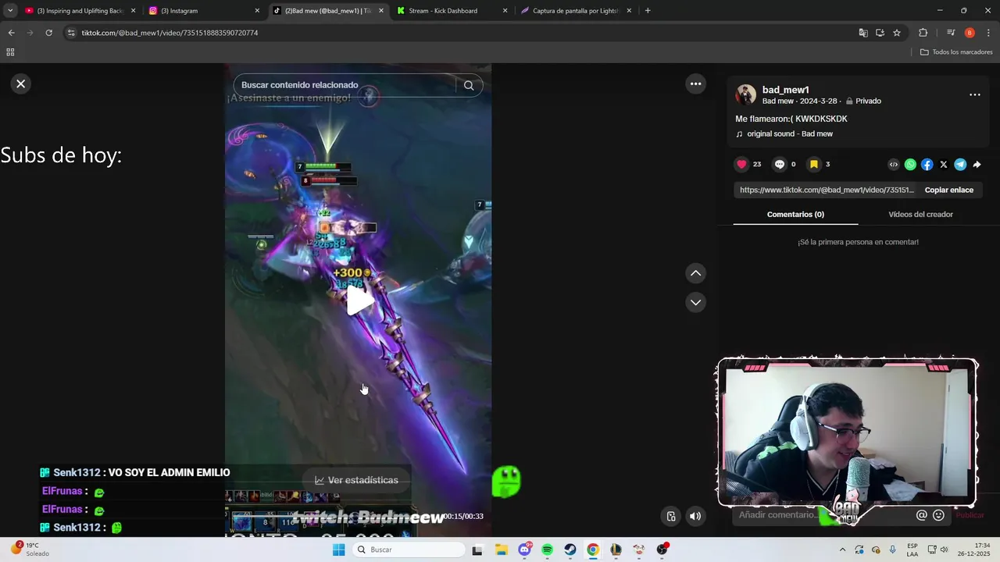Switch to Videos del creador tab

[920, 214]
